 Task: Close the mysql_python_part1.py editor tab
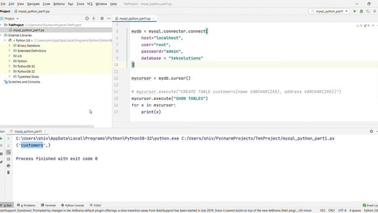click(x=154, y=18)
